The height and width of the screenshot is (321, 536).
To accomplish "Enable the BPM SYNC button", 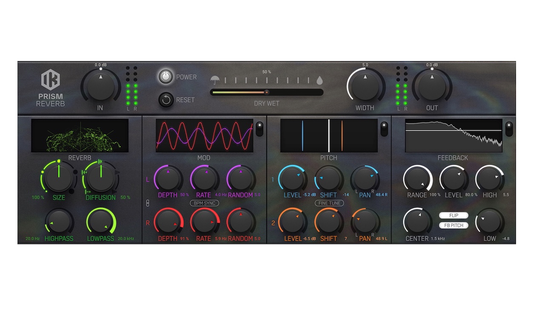I will tap(204, 203).
